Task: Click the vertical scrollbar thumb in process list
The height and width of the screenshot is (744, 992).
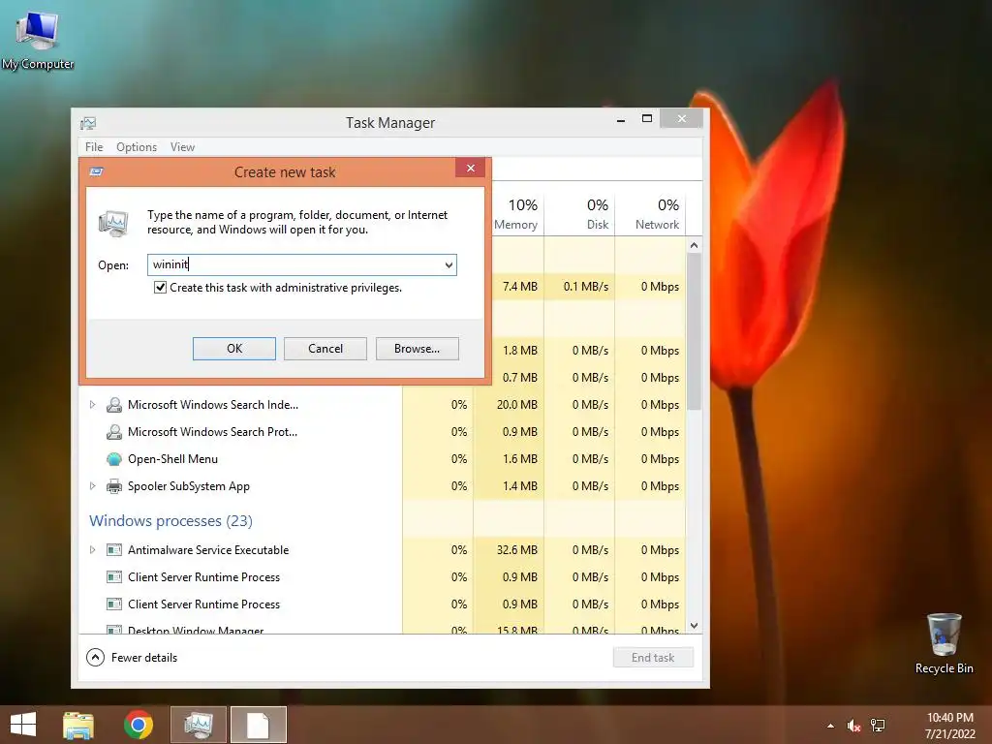Action: [x=694, y=332]
